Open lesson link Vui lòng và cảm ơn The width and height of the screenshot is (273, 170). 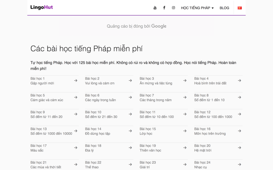pyautogui.click(x=100, y=83)
